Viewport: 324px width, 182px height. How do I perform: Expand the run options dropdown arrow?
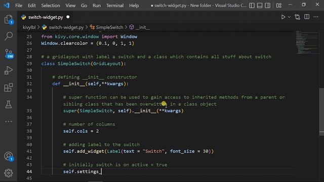tap(289, 17)
